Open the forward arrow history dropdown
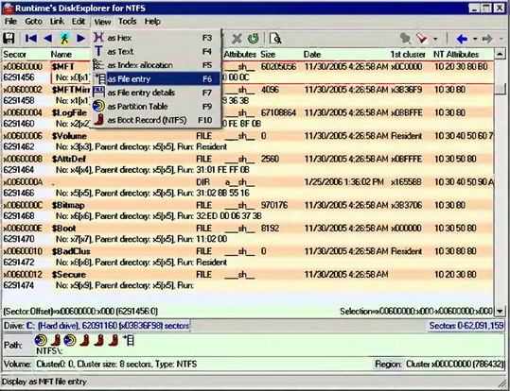Image resolution: width=510 pixels, height=391 pixels. click(x=501, y=39)
